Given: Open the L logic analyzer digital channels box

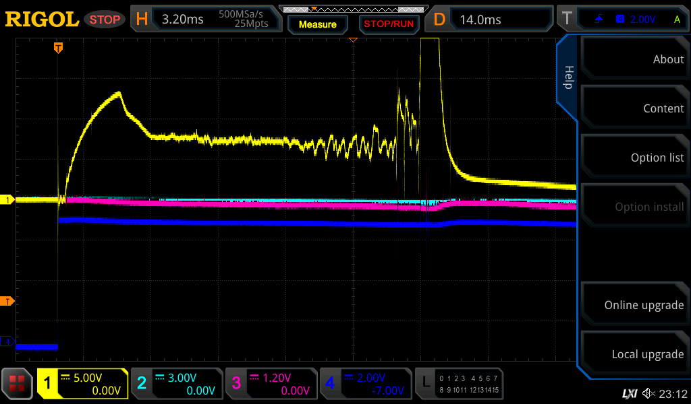Looking at the screenshot, I should point(459,384).
